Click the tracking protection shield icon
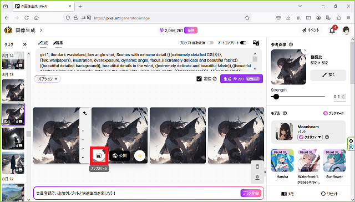The width and height of the screenshot is (355, 202). coord(68,18)
